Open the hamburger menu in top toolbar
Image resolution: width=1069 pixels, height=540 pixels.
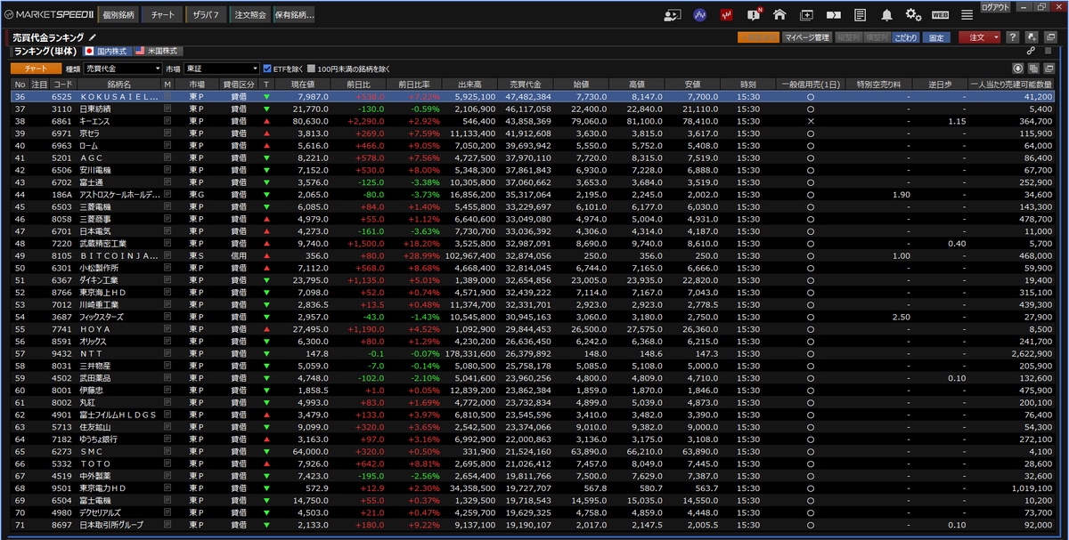967,15
